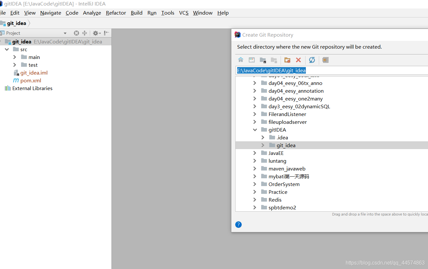The width and height of the screenshot is (428, 269).
Task: Select day04_eesy_one2many folder
Action: tap(295, 99)
